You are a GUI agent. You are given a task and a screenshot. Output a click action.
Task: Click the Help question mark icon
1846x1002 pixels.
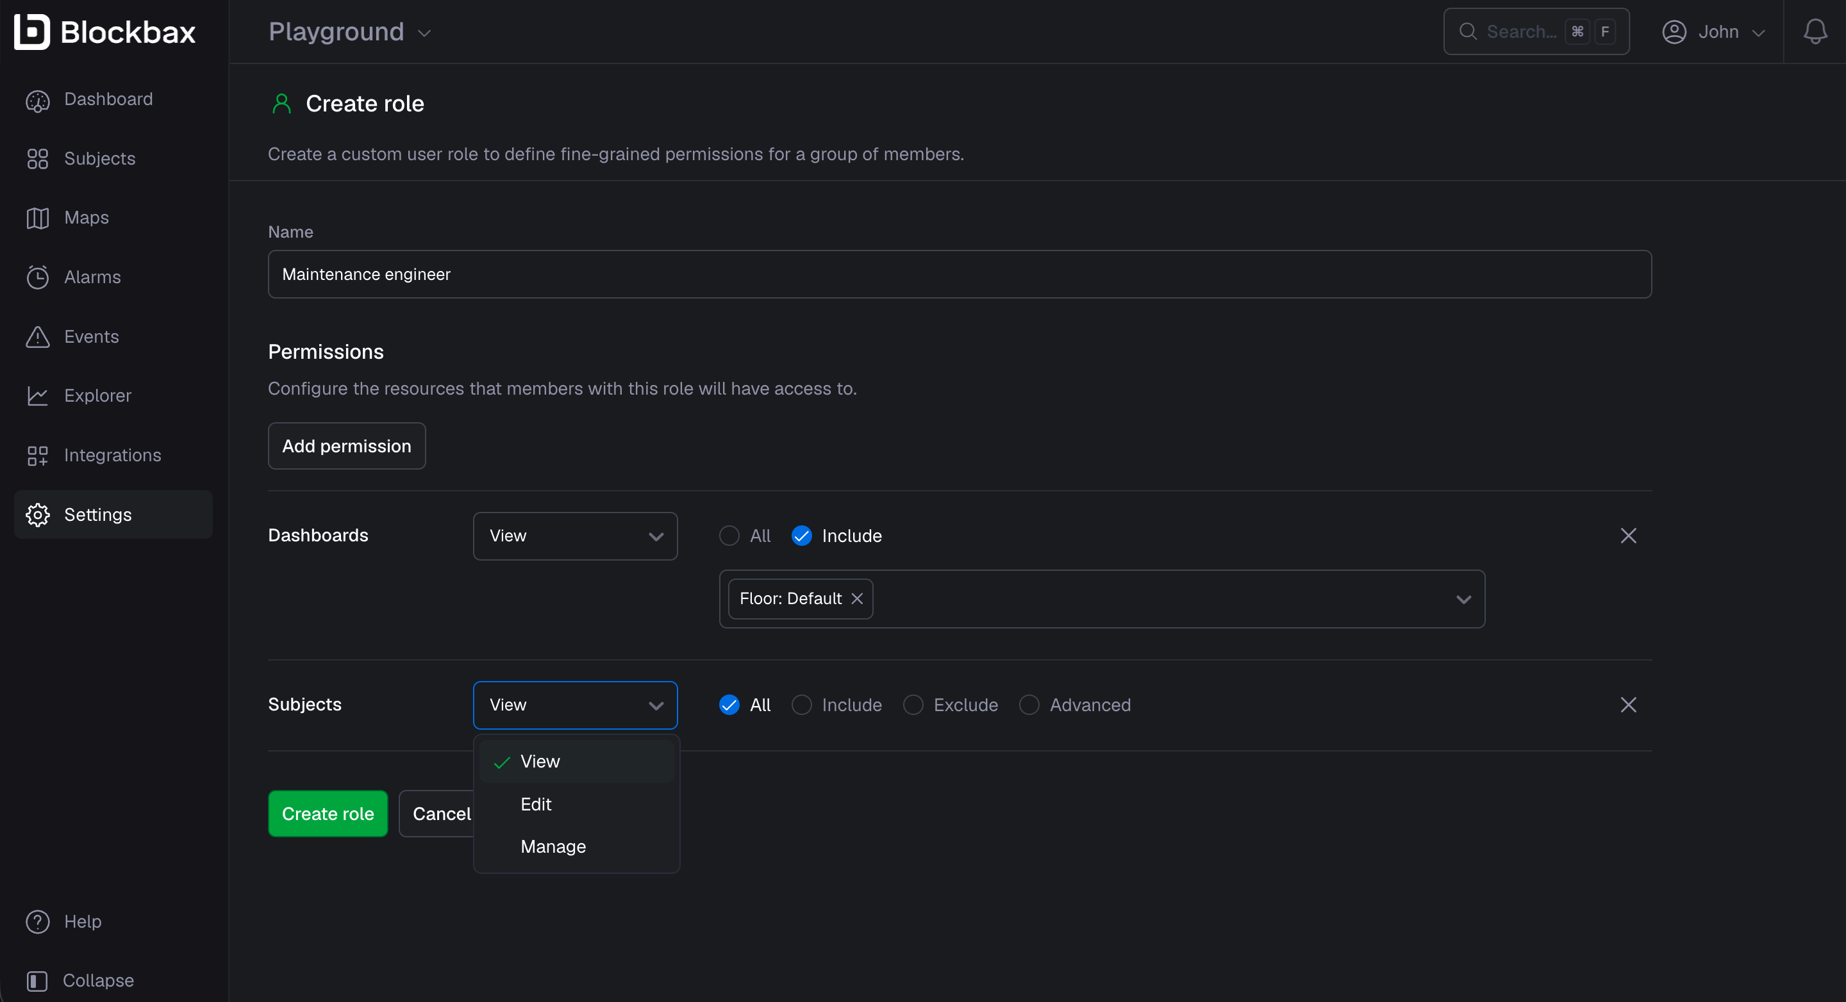pyautogui.click(x=37, y=922)
